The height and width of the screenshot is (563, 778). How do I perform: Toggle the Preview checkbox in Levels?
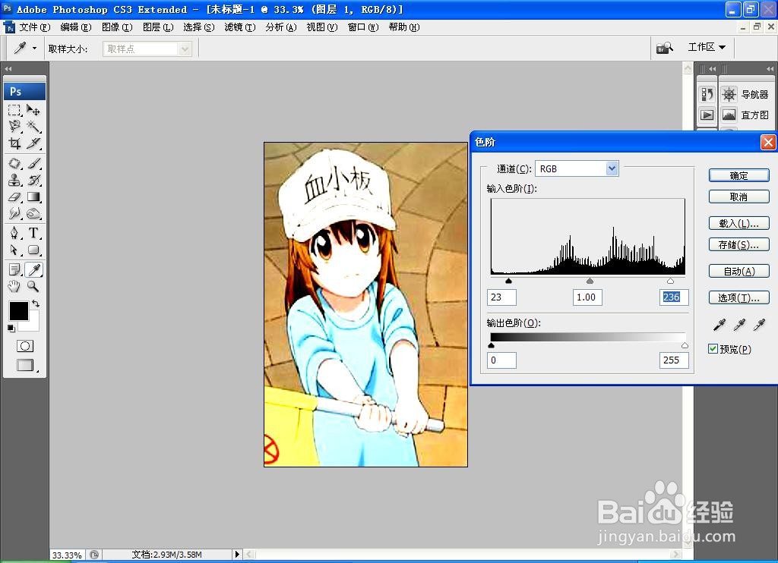tap(713, 349)
